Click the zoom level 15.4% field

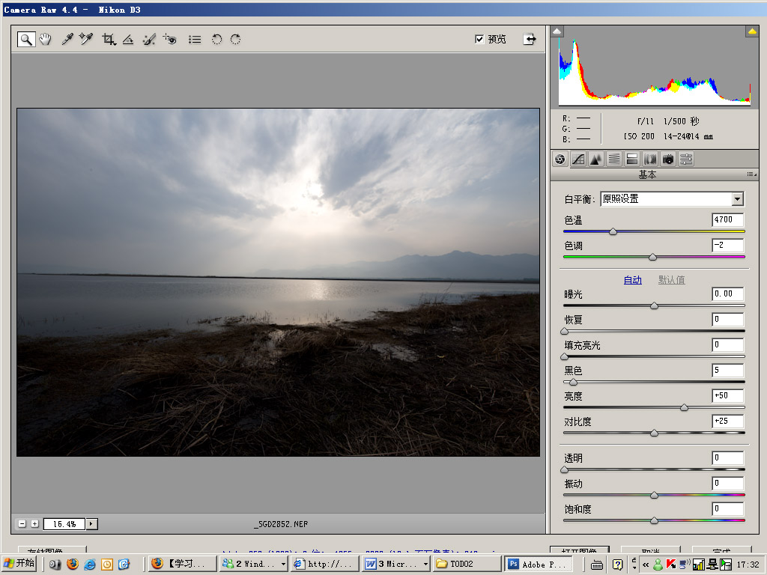pos(64,524)
